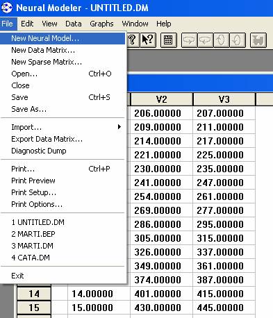Click the data matrix grid toolbar icon
The image size is (273, 318).
168,40
